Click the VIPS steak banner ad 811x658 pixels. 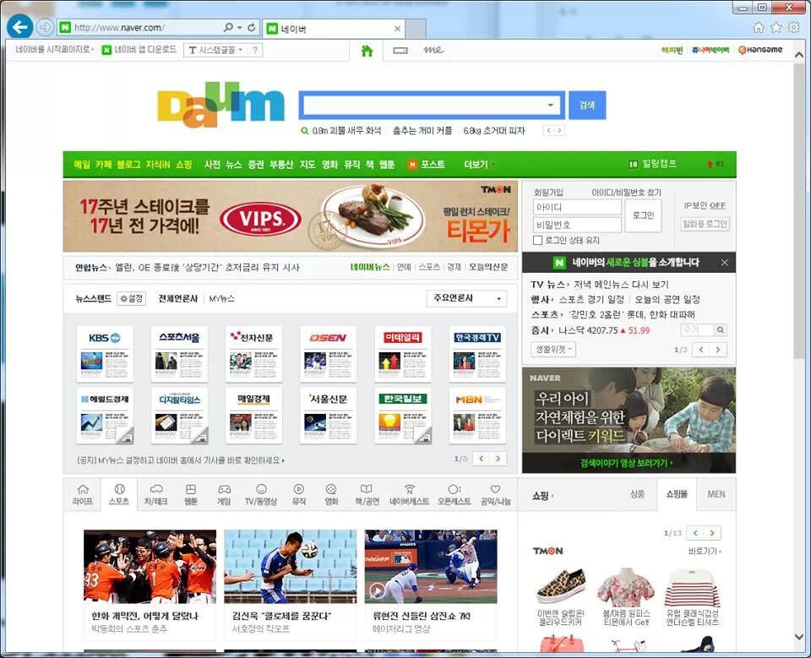290,216
